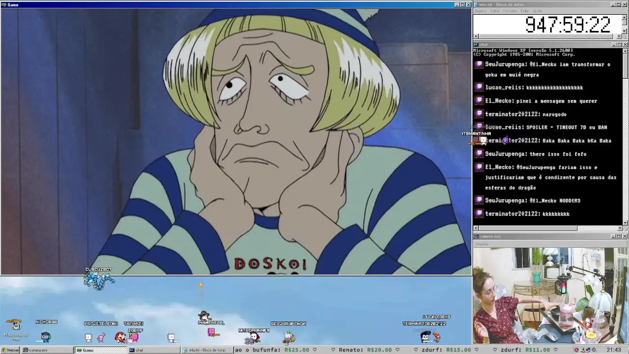Switch to the Game taskbar button
This screenshot has height=354, width=629.
click(100, 350)
